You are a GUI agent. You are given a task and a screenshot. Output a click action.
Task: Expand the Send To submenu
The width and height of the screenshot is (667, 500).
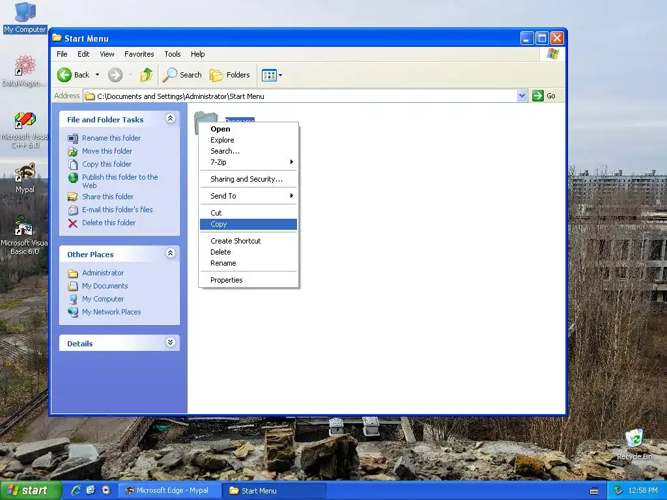point(248,196)
